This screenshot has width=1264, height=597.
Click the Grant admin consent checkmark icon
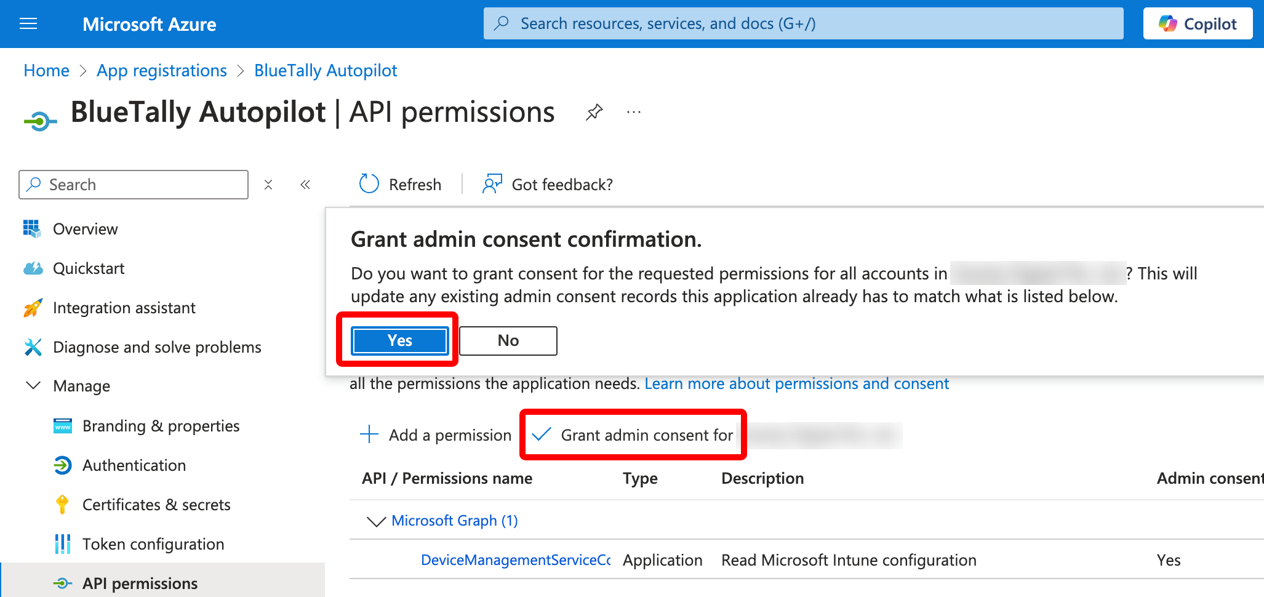click(x=542, y=435)
